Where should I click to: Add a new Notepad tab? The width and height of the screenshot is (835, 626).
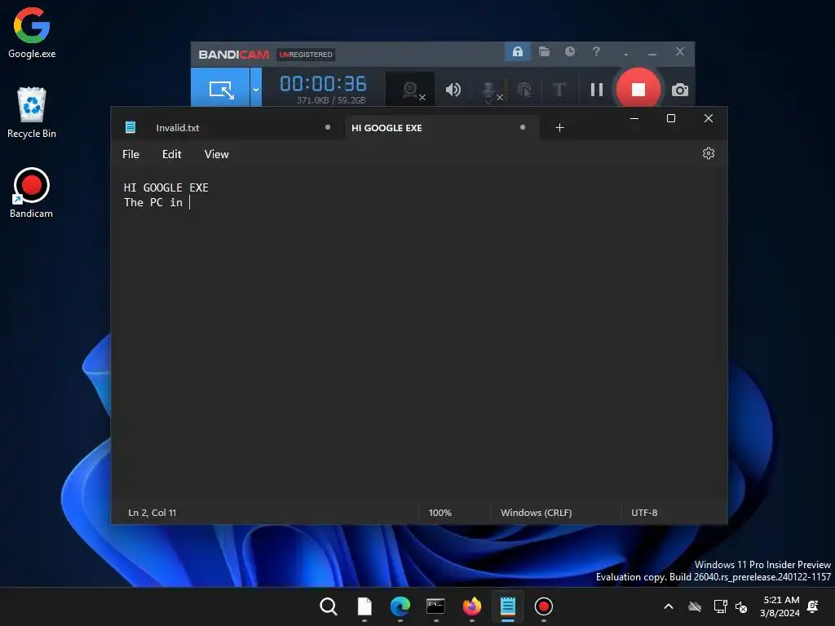[559, 128]
